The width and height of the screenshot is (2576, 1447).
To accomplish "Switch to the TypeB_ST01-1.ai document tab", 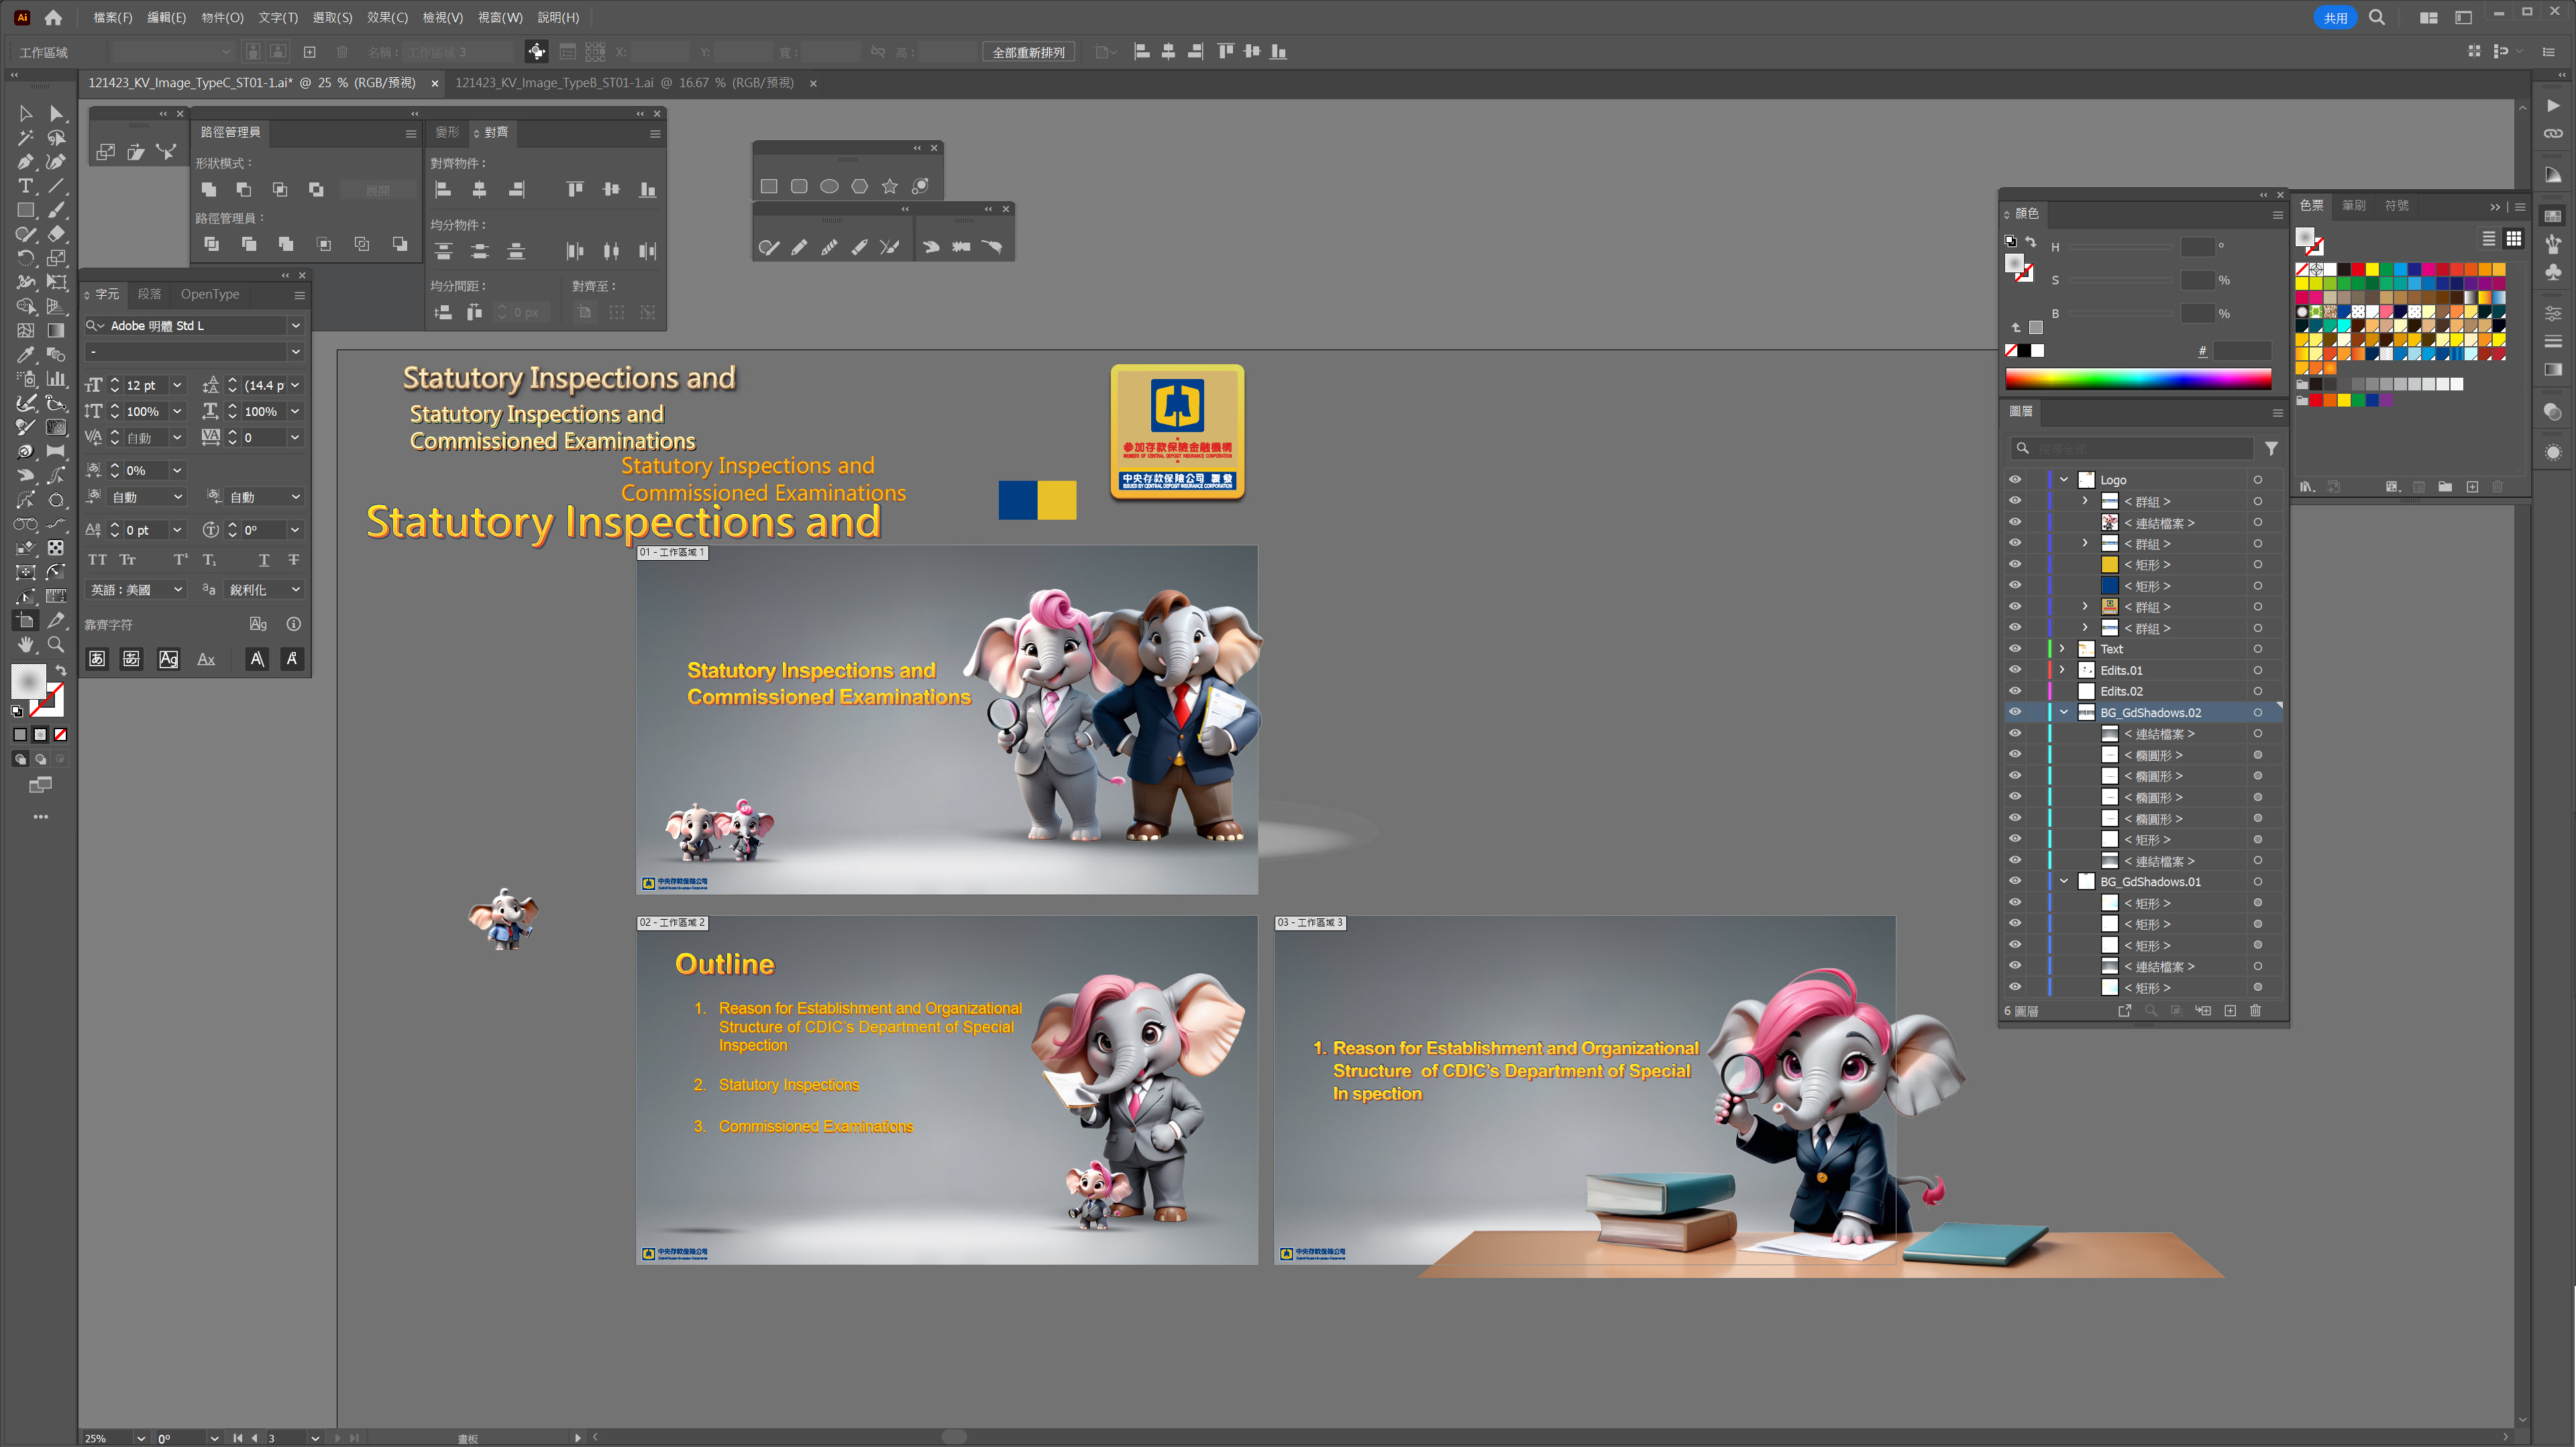I will pos(624,83).
